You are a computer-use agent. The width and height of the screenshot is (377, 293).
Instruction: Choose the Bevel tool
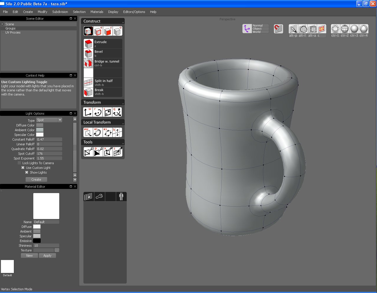pyautogui.click(x=103, y=53)
